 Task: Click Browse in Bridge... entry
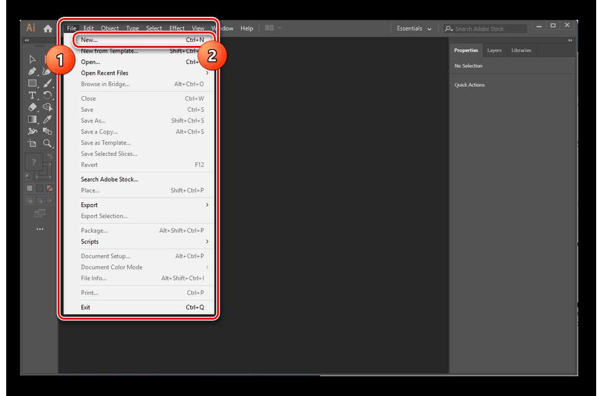click(139, 84)
